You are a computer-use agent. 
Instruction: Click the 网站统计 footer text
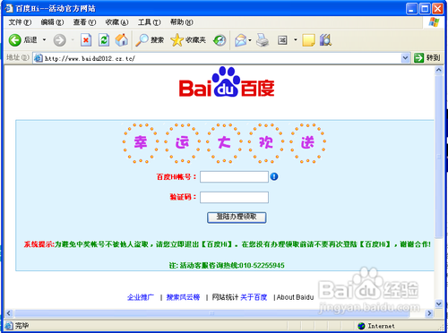point(225,297)
